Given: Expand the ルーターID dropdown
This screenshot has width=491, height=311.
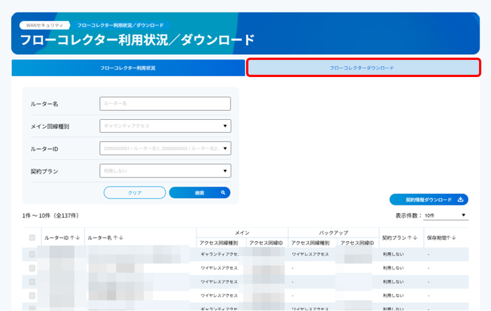Looking at the screenshot, I should 165,148.
